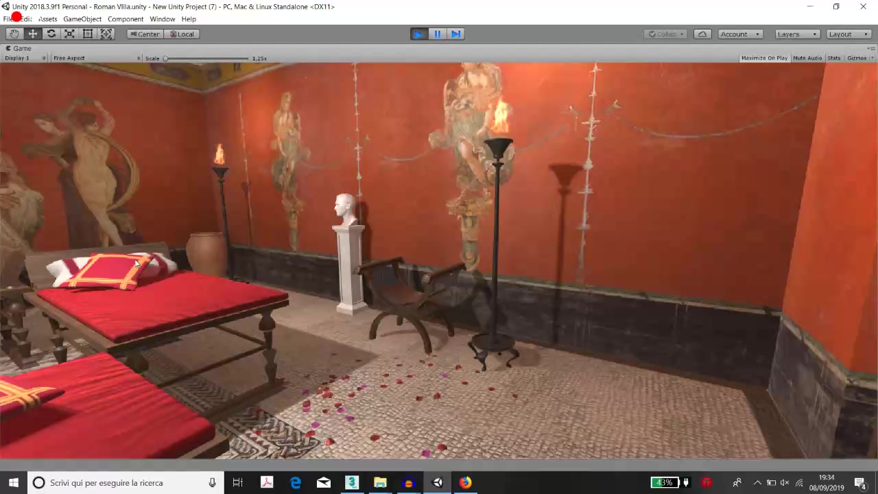Toggle the Stats overlay
Screen dimensions: 878x494
click(x=834, y=58)
